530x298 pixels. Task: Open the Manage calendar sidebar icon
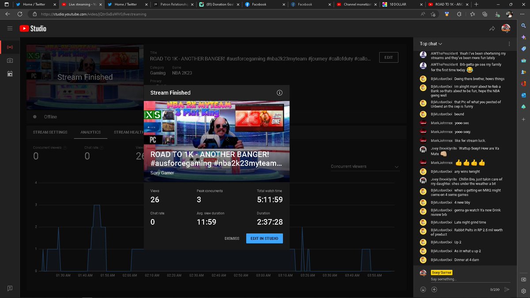[10, 74]
